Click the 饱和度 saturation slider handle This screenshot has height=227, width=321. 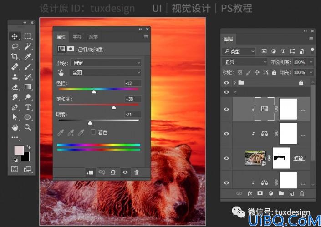(x=114, y=107)
